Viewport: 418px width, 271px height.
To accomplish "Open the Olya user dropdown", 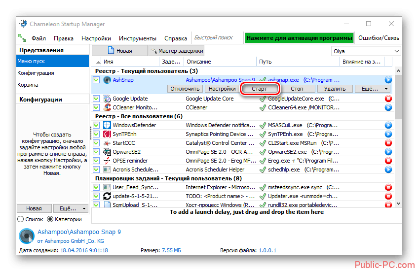I will point(366,51).
